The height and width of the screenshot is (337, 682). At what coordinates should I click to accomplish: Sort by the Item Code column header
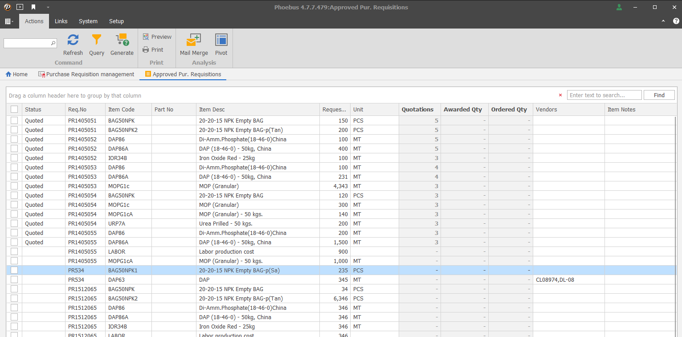(x=128, y=109)
